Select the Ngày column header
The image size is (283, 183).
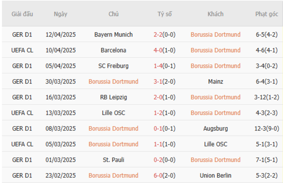[61, 14]
